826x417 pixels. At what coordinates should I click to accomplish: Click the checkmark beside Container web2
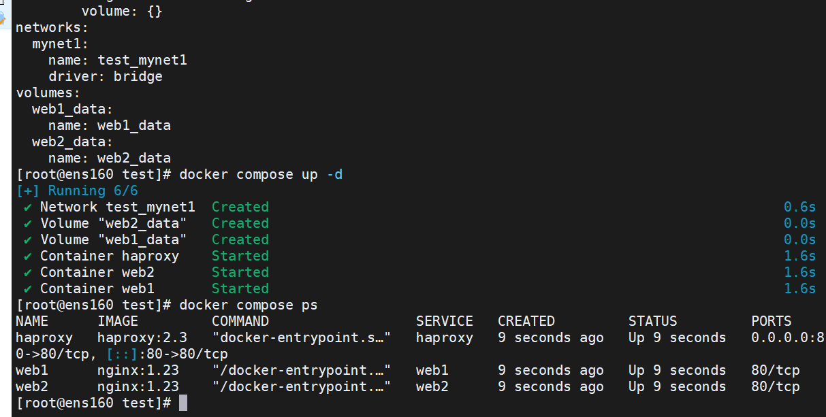pyautogui.click(x=28, y=272)
